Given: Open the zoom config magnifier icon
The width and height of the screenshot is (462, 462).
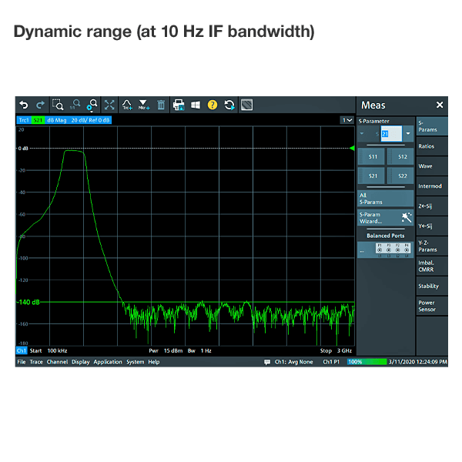Looking at the screenshot, I should 92,105.
